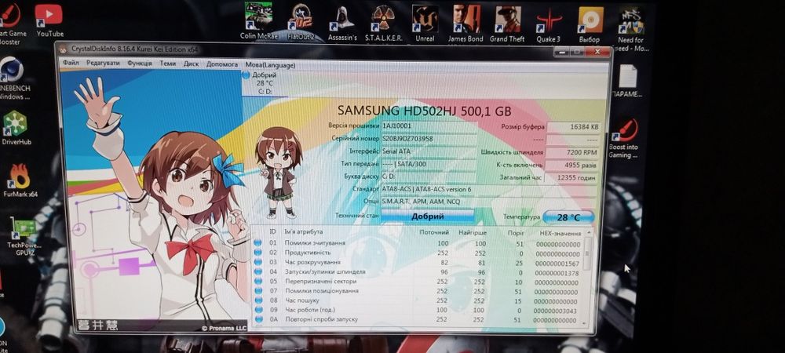Click the power-on count 4955 разів
The width and height of the screenshot is (785, 353).
pos(571,165)
